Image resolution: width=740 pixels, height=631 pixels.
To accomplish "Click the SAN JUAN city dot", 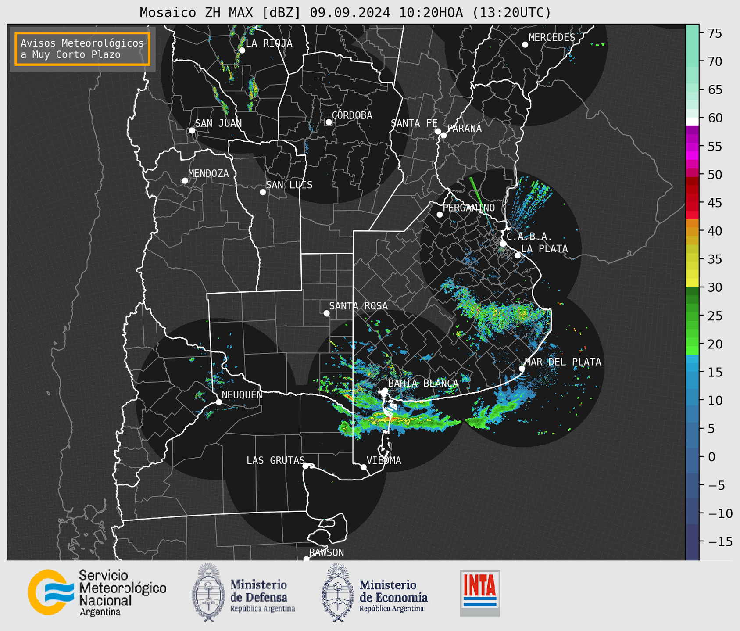I will [x=192, y=130].
